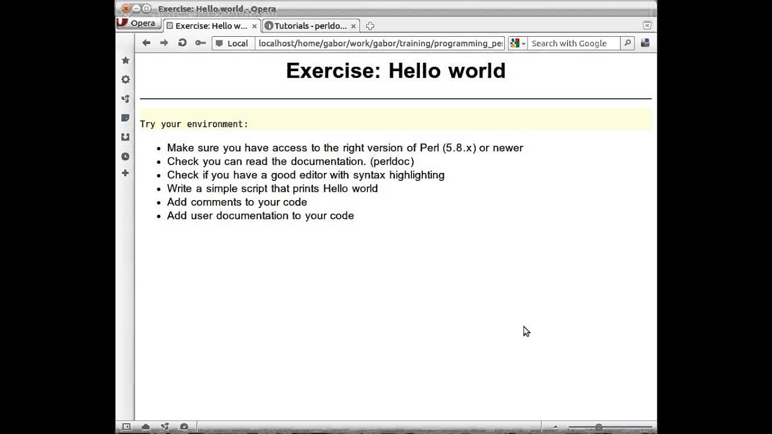This screenshot has height=434, width=772.
Task: Click the Local site badge in address bar
Action: click(x=233, y=43)
